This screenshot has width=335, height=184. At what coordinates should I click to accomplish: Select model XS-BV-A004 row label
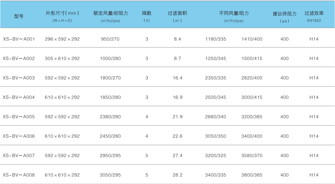19,97
